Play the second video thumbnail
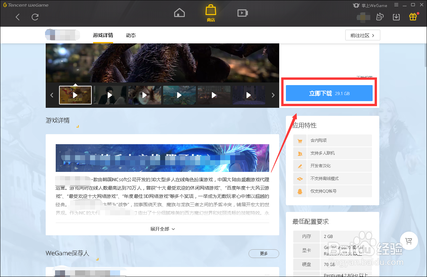Image resolution: width=427 pixels, height=277 pixels. [x=110, y=95]
